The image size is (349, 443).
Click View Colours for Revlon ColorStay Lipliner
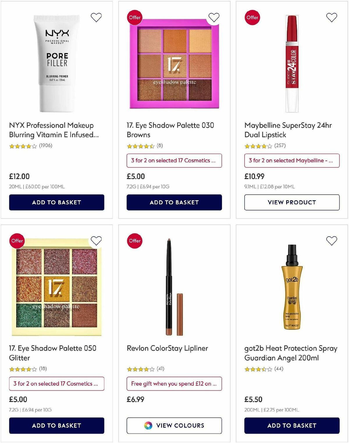point(174,426)
